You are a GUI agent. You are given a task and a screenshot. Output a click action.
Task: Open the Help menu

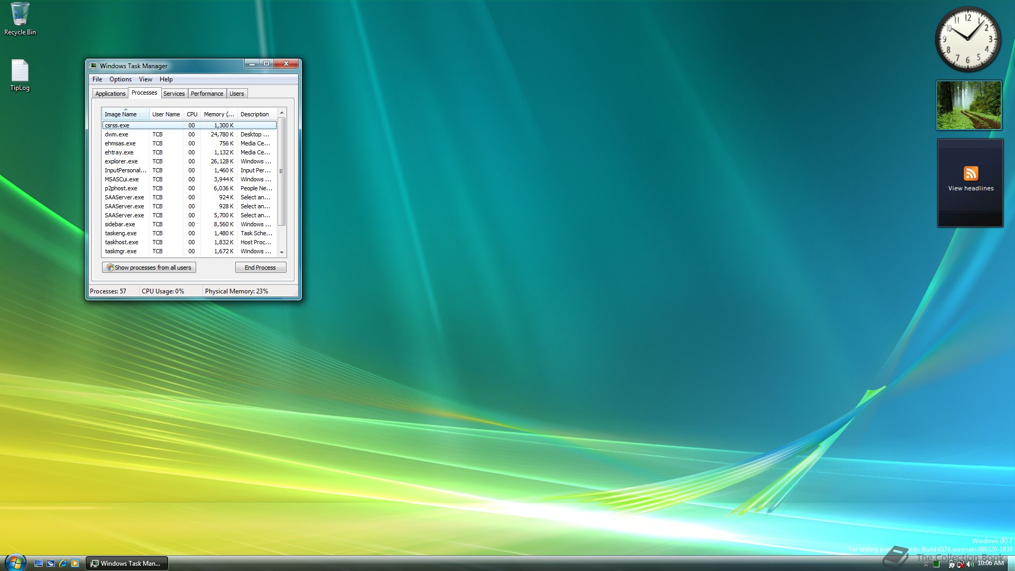click(x=166, y=79)
